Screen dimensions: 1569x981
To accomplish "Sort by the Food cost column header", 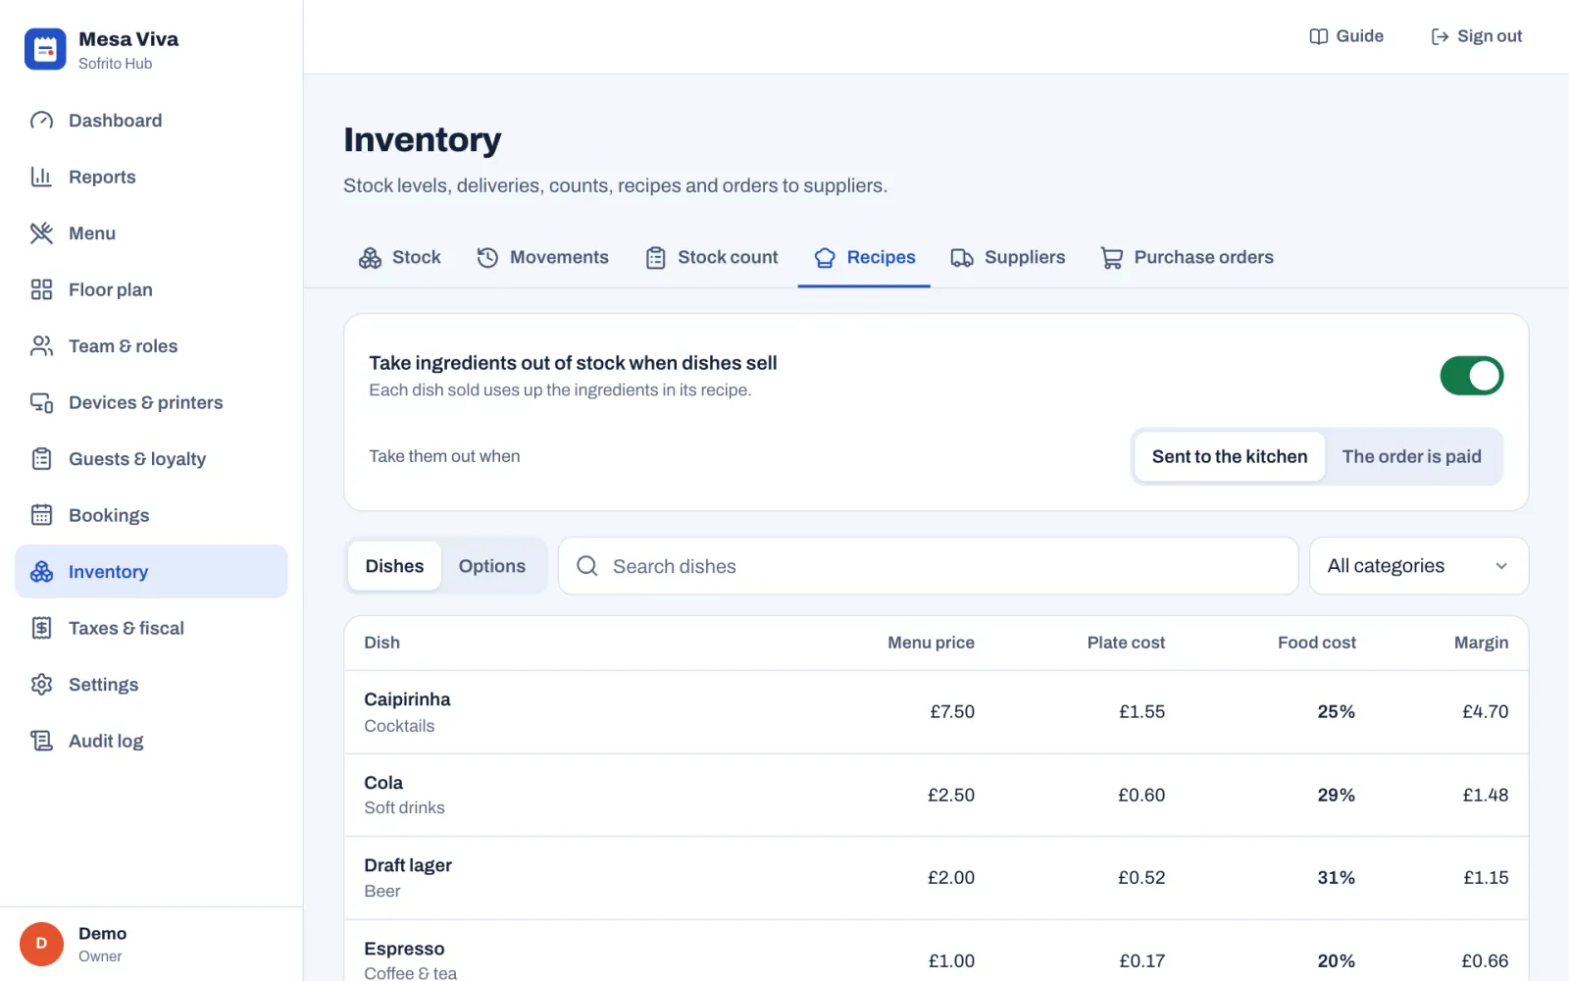I will [1316, 643].
